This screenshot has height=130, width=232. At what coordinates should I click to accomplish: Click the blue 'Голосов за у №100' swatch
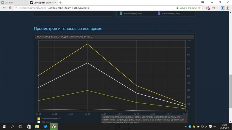159,14
